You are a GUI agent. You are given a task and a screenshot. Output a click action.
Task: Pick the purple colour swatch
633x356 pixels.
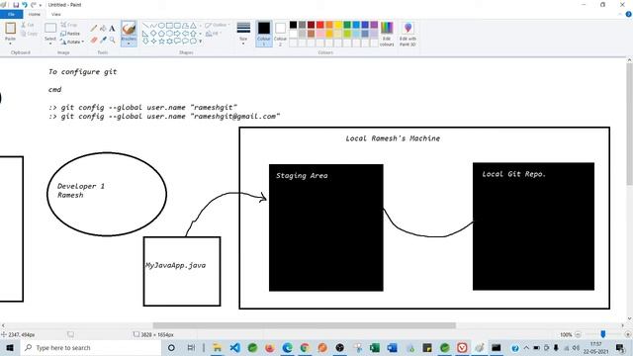(374, 25)
